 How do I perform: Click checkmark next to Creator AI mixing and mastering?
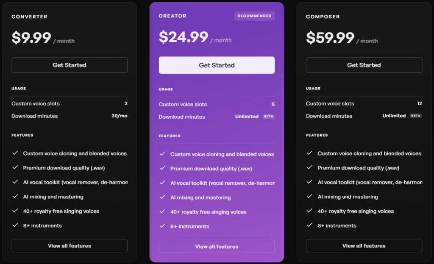(162, 197)
